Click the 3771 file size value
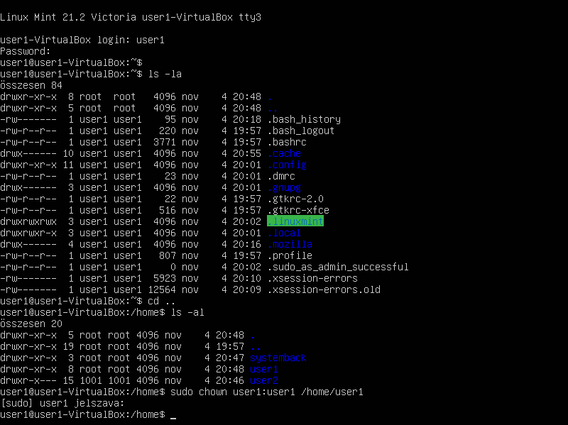 click(x=165, y=142)
